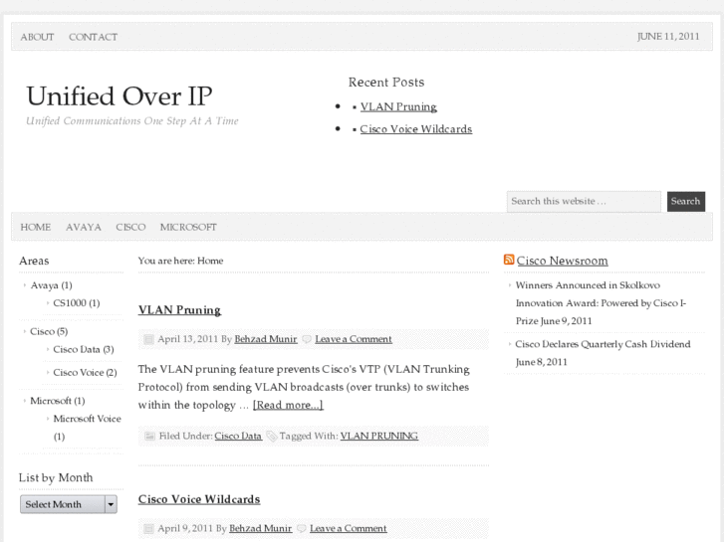Click Leave a Comment on Cisco Voice Wildcards post
724x542 pixels.
point(349,528)
